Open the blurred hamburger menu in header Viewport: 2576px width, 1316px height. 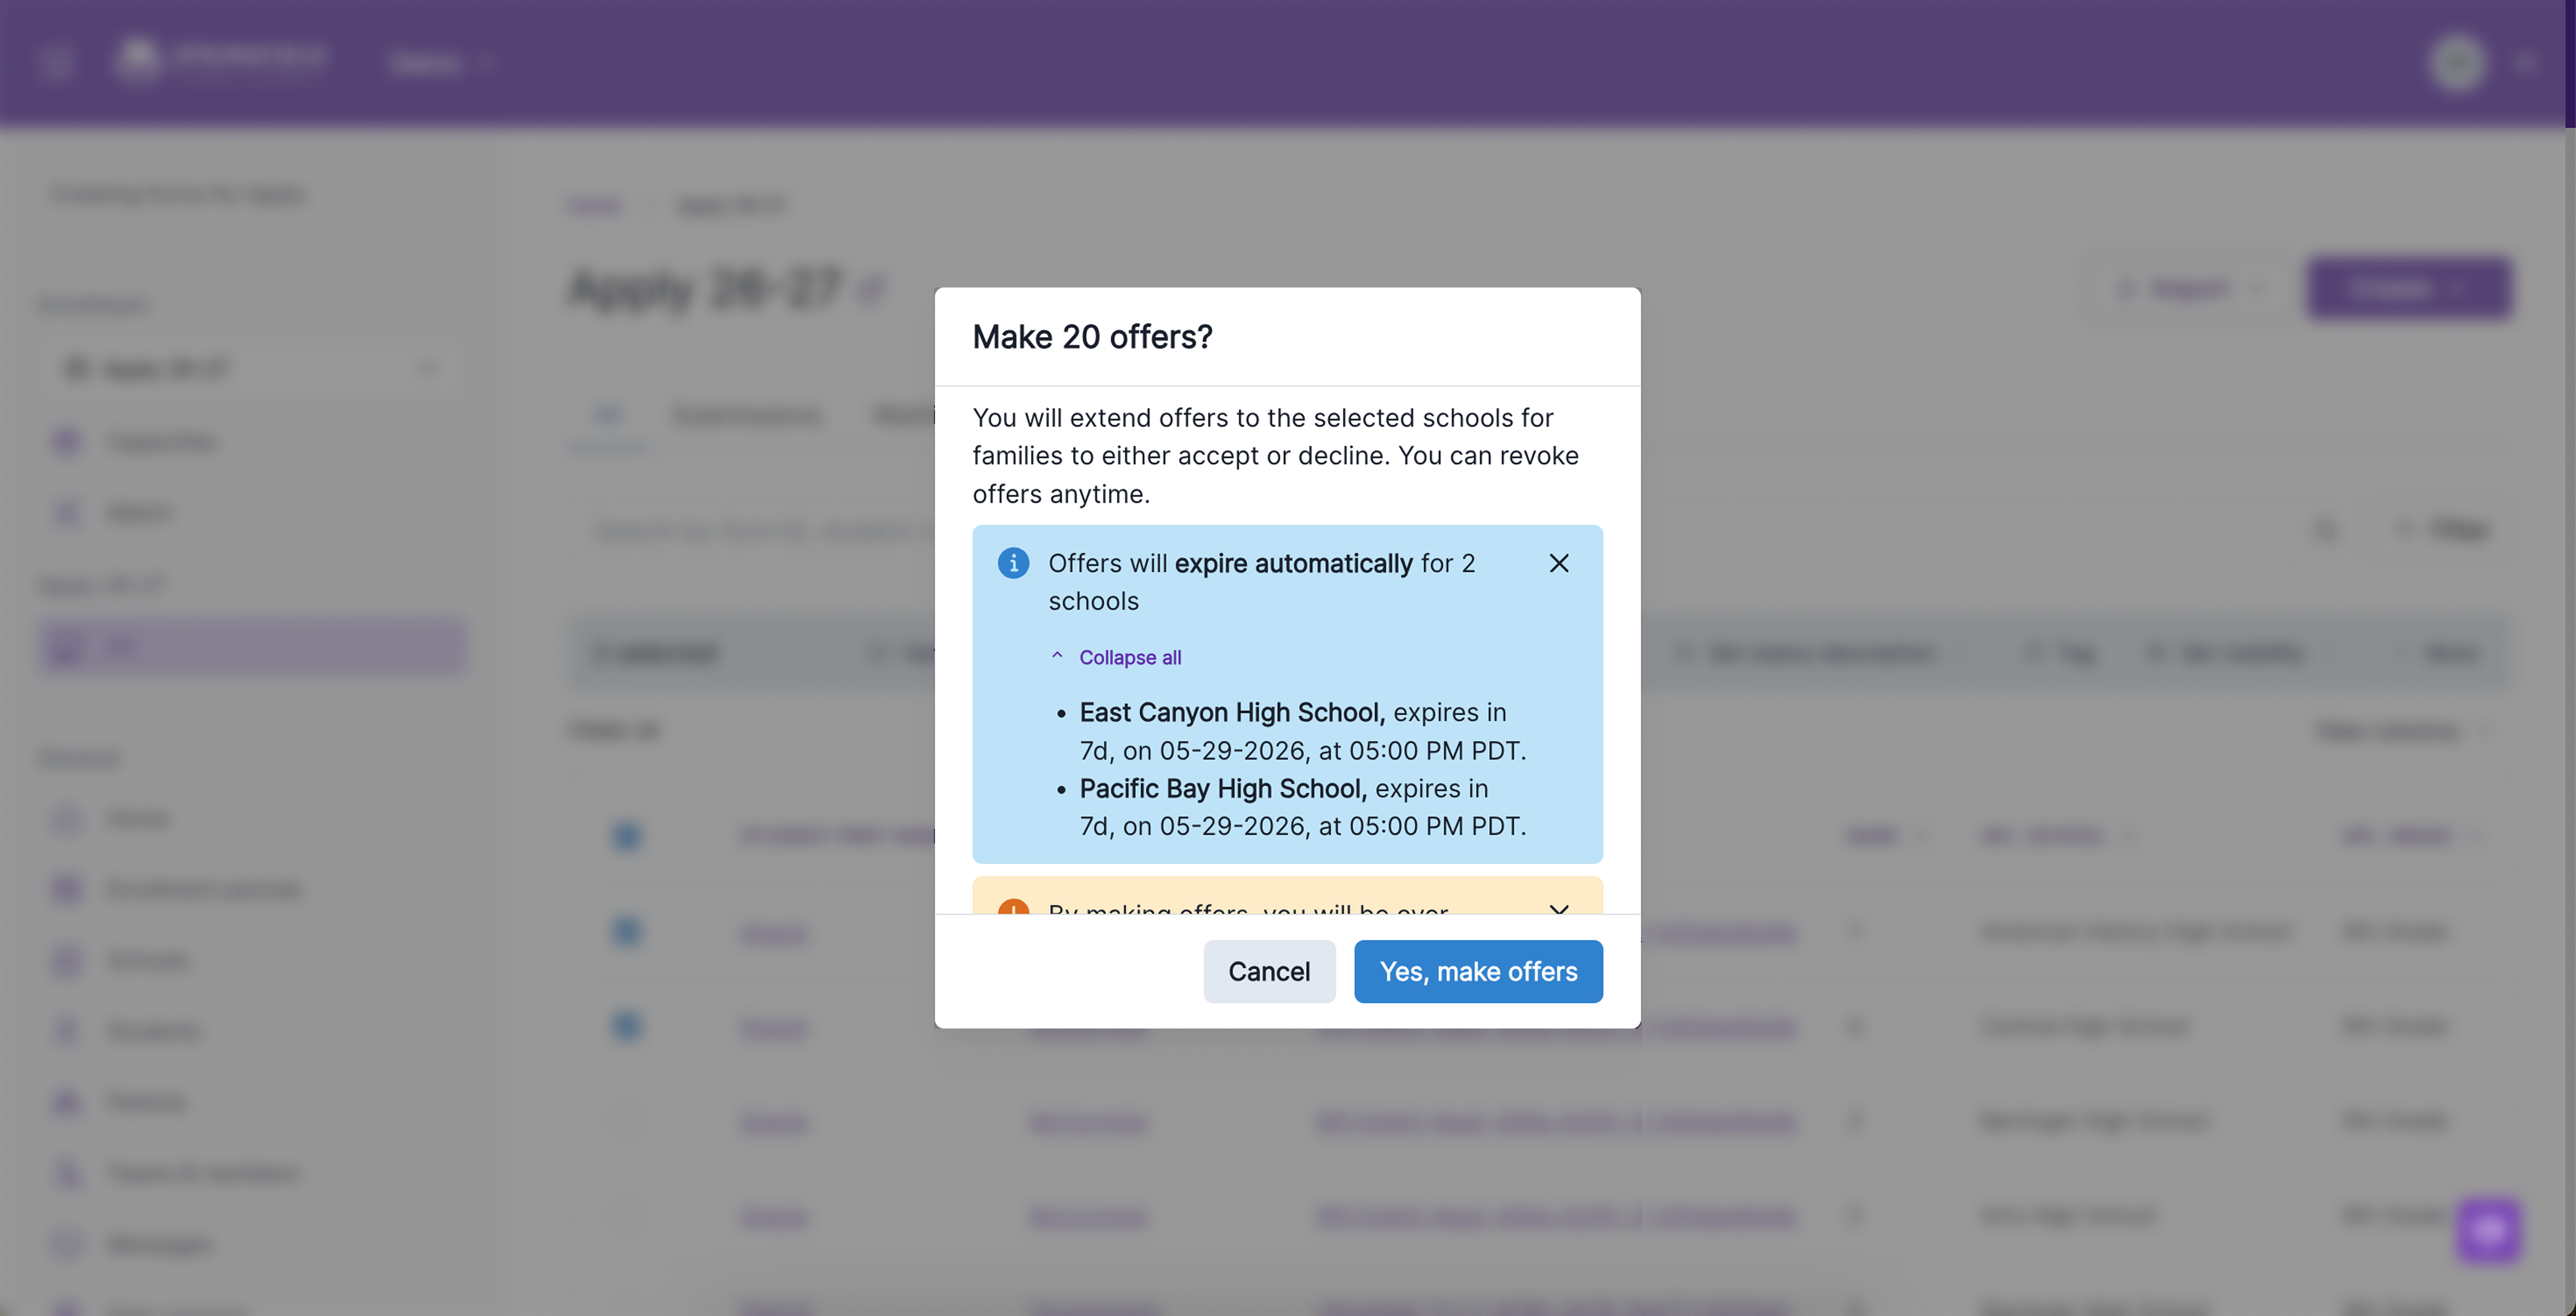pyautogui.click(x=56, y=62)
